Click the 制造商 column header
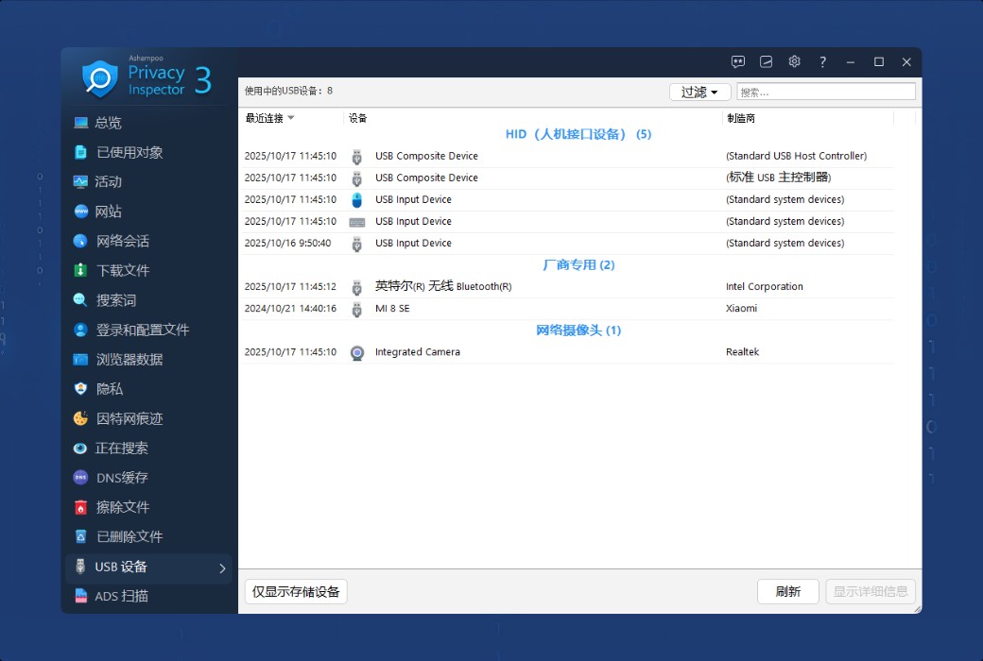This screenshot has height=661, width=983. (740, 118)
